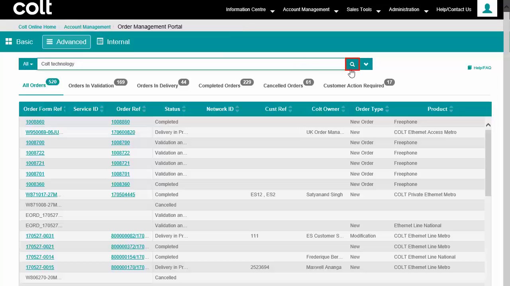
Task: Open order ref 800000154/170...
Action: (x=130, y=257)
